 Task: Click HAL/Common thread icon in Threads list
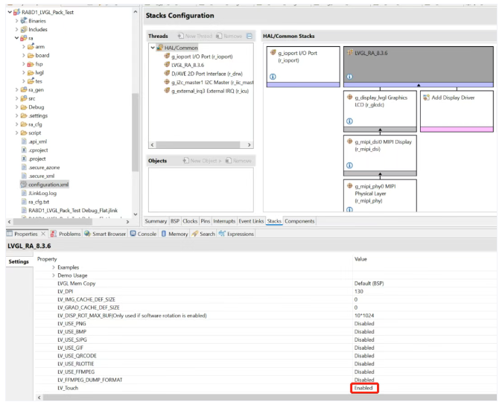pos(159,48)
